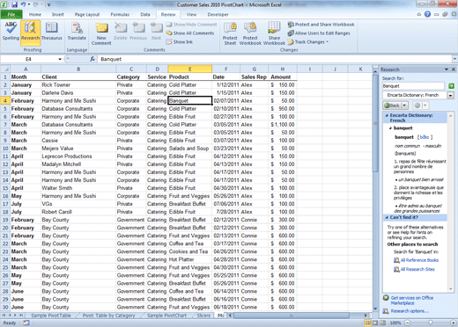Zoom out with the minus button
This screenshot has height=327, width=458.
(408, 323)
